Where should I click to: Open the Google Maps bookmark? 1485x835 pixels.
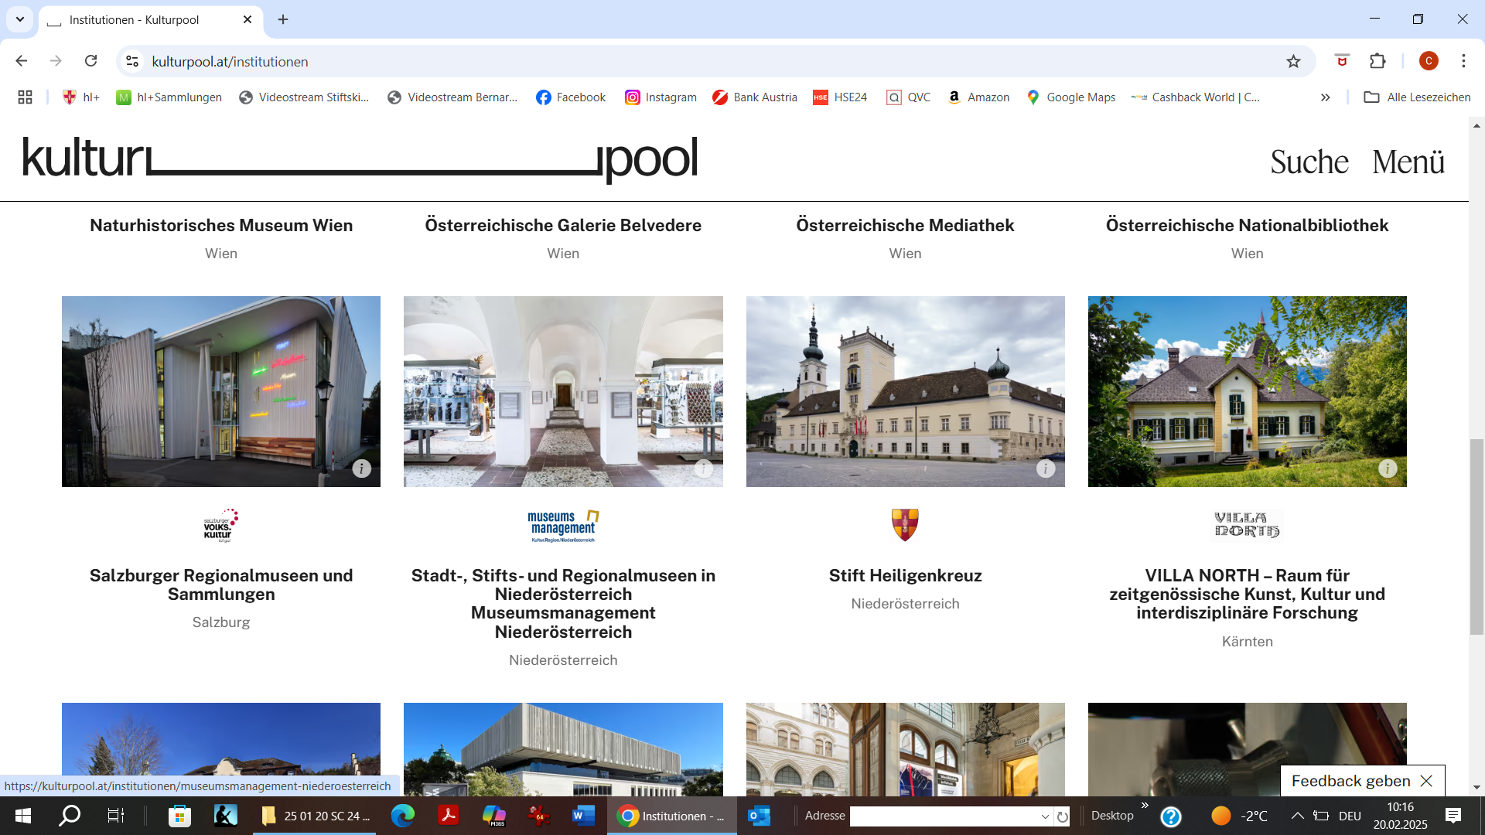coord(1071,97)
